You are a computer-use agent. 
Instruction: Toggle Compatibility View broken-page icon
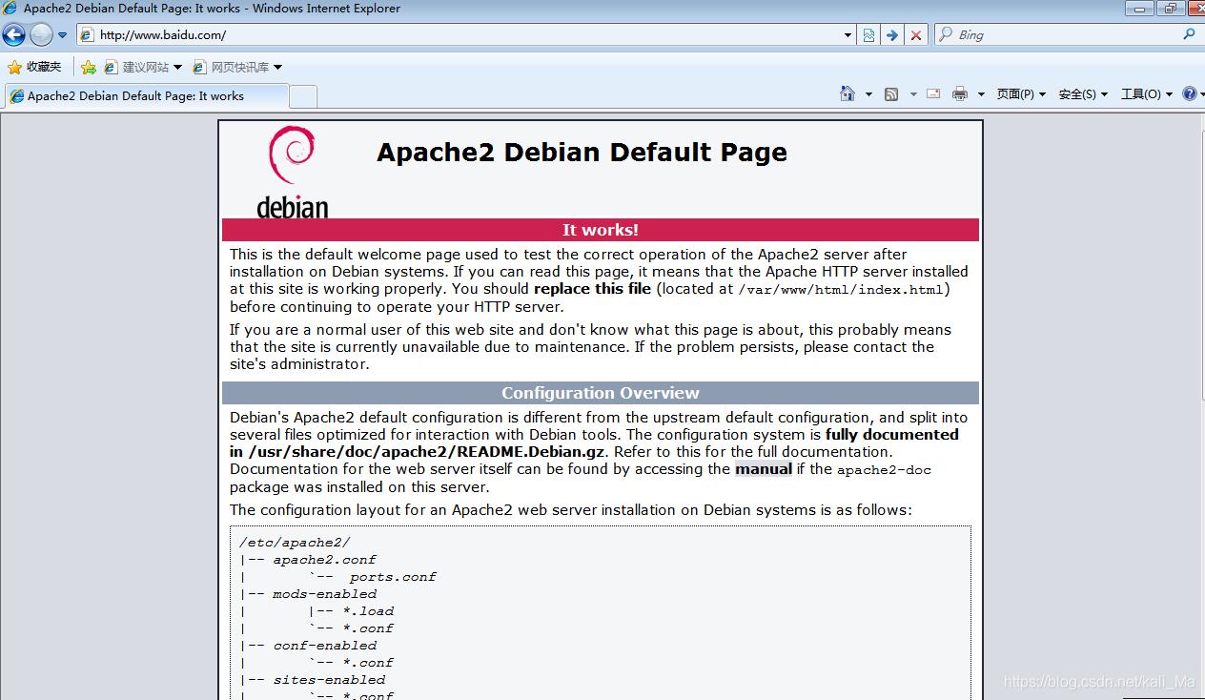coord(868,35)
